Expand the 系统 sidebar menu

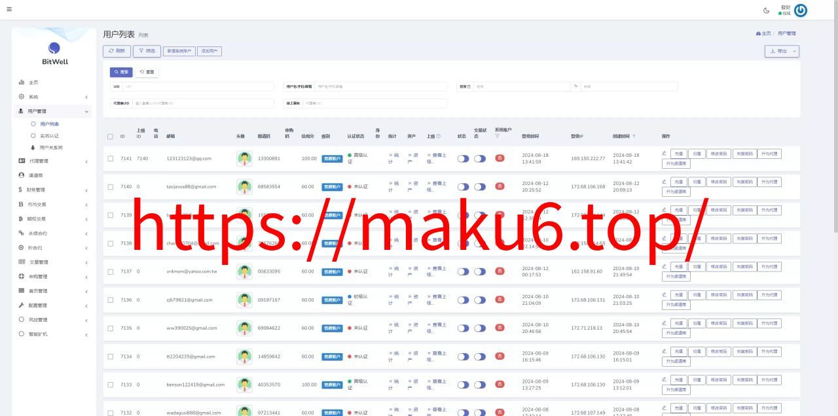click(52, 97)
